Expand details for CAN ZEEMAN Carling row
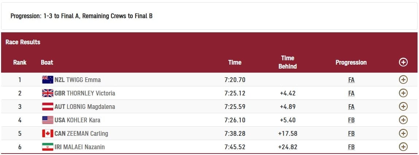The width and height of the screenshot is (419, 155). pyautogui.click(x=403, y=134)
